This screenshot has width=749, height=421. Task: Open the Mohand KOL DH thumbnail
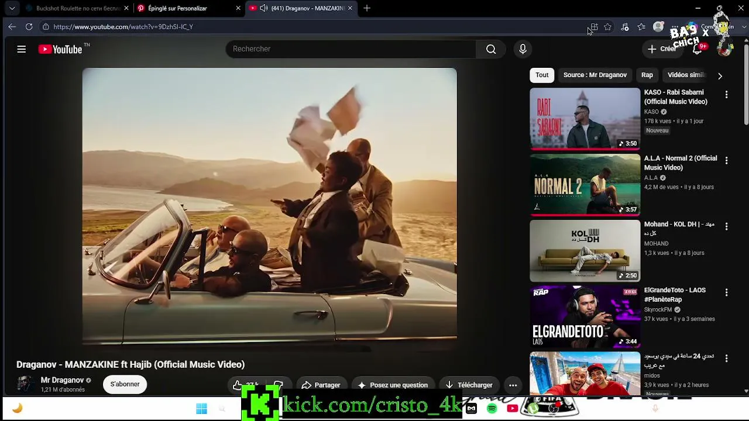tap(585, 251)
